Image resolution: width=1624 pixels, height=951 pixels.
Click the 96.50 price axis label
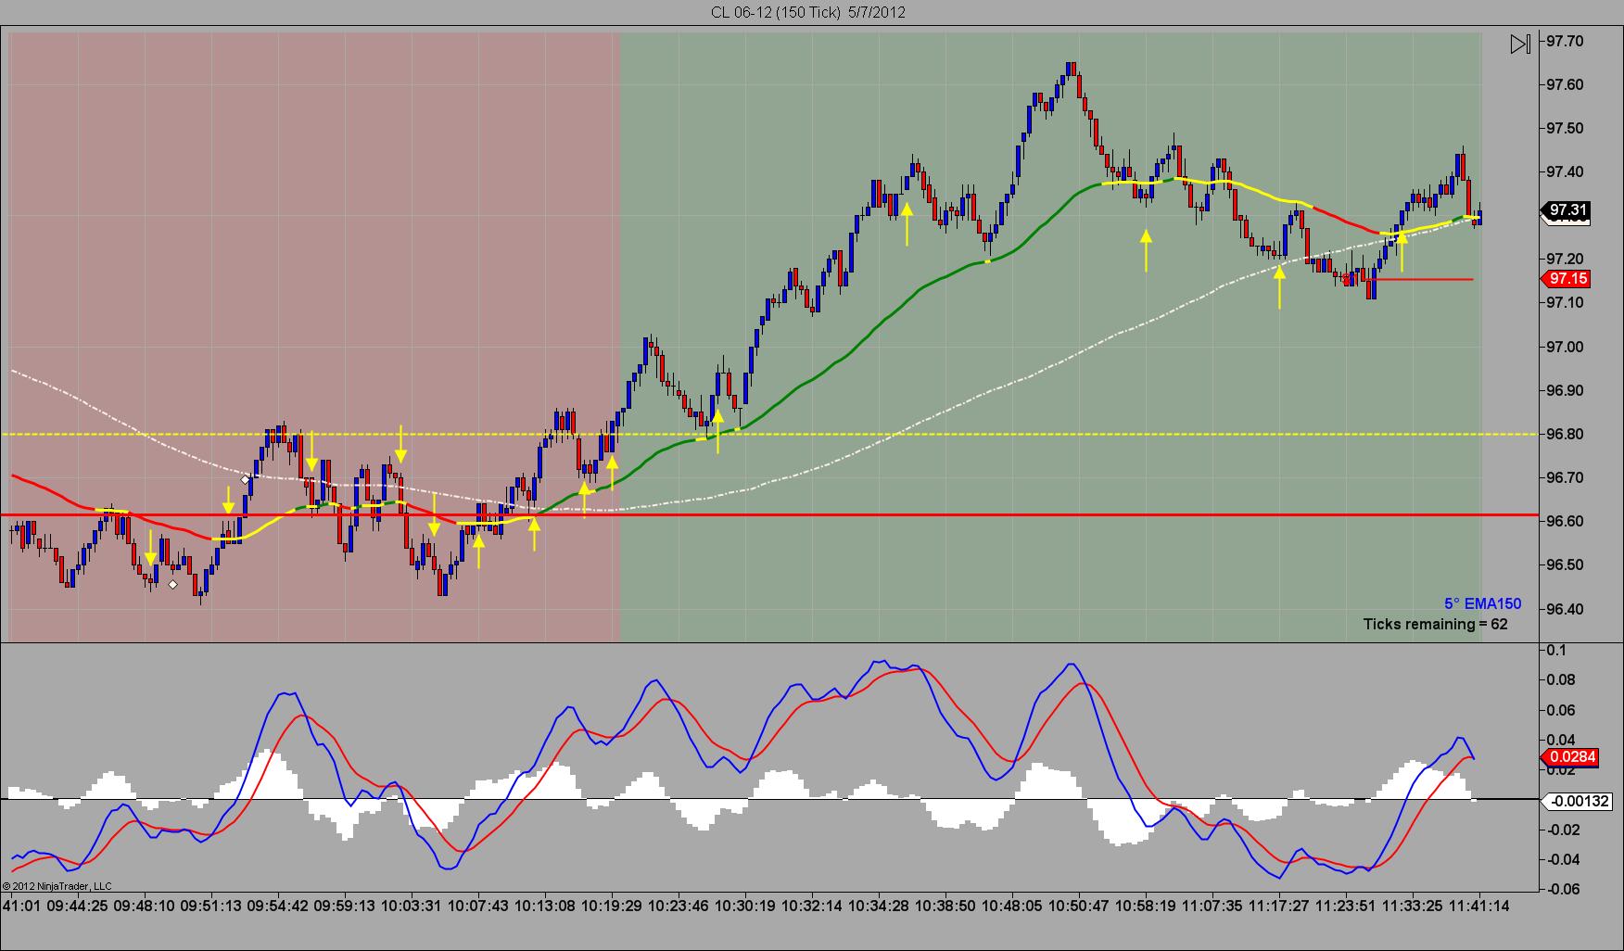1565,564
